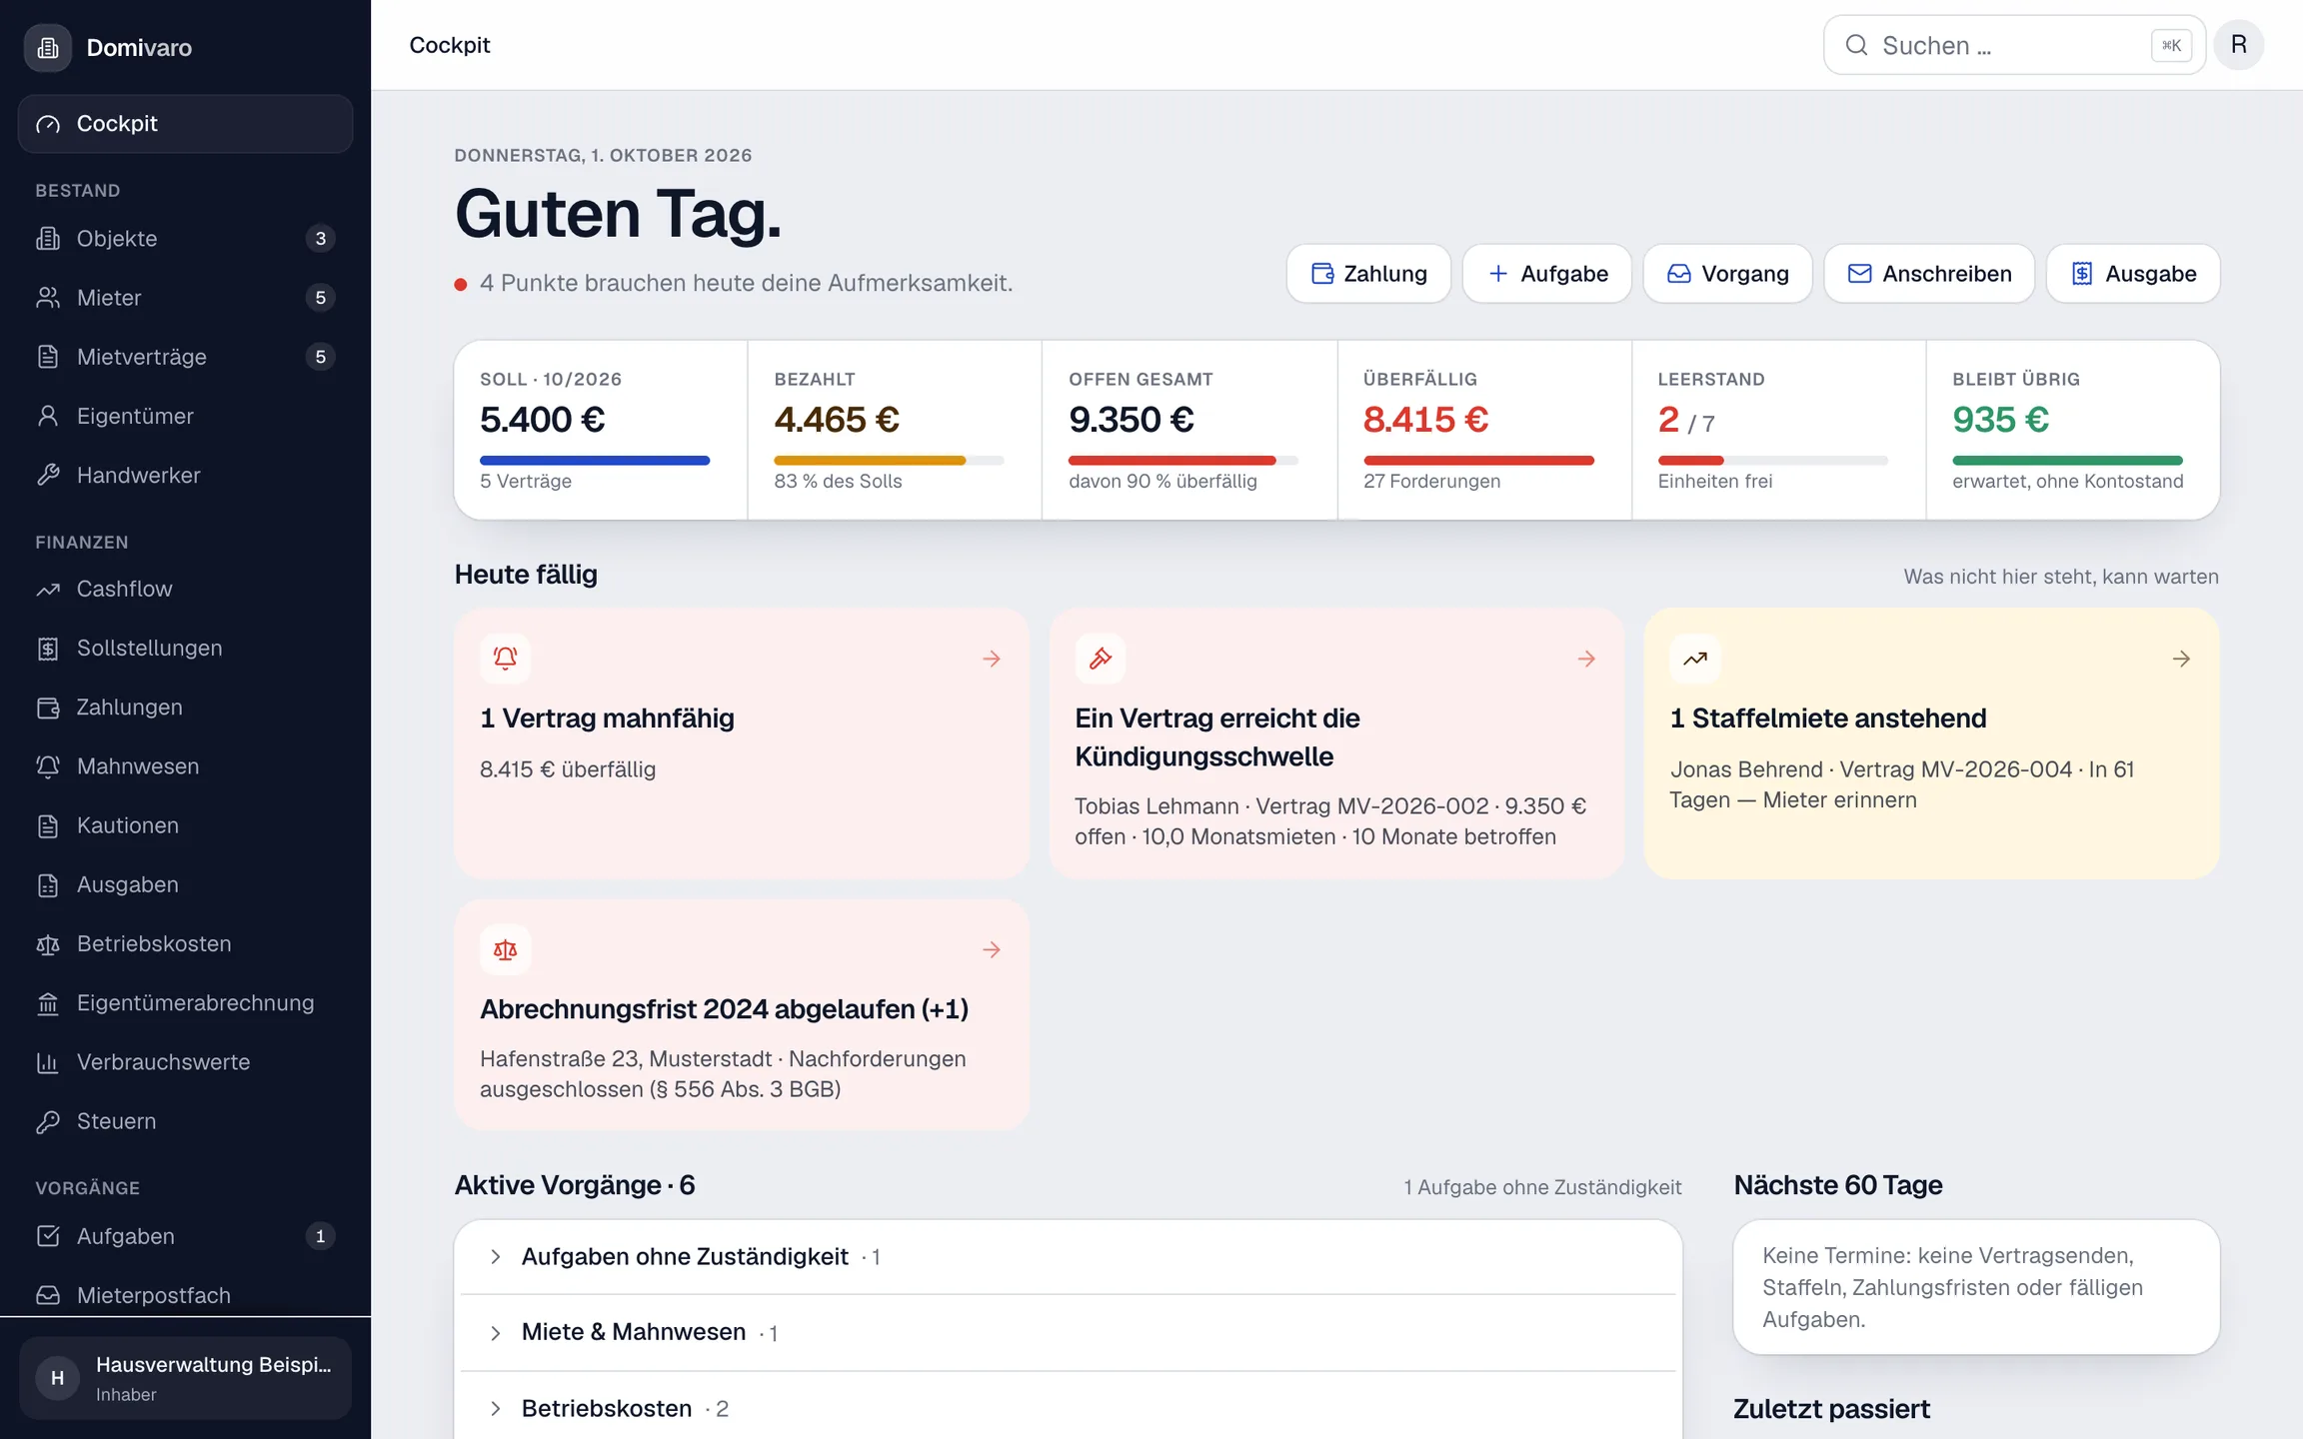
Task: Open Zahlungen in the sidebar
Action: point(185,707)
